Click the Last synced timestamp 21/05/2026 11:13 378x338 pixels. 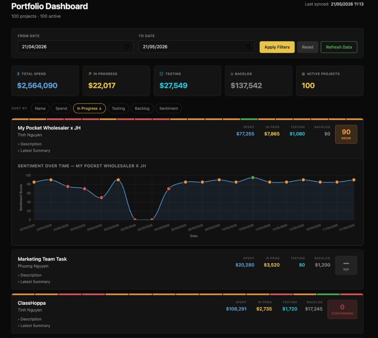347,4
